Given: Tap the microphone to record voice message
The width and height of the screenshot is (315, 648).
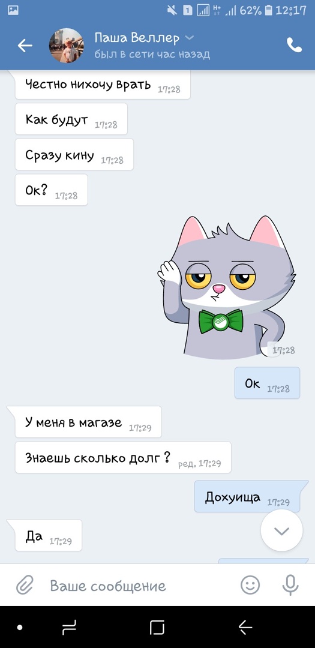Looking at the screenshot, I should [290, 585].
